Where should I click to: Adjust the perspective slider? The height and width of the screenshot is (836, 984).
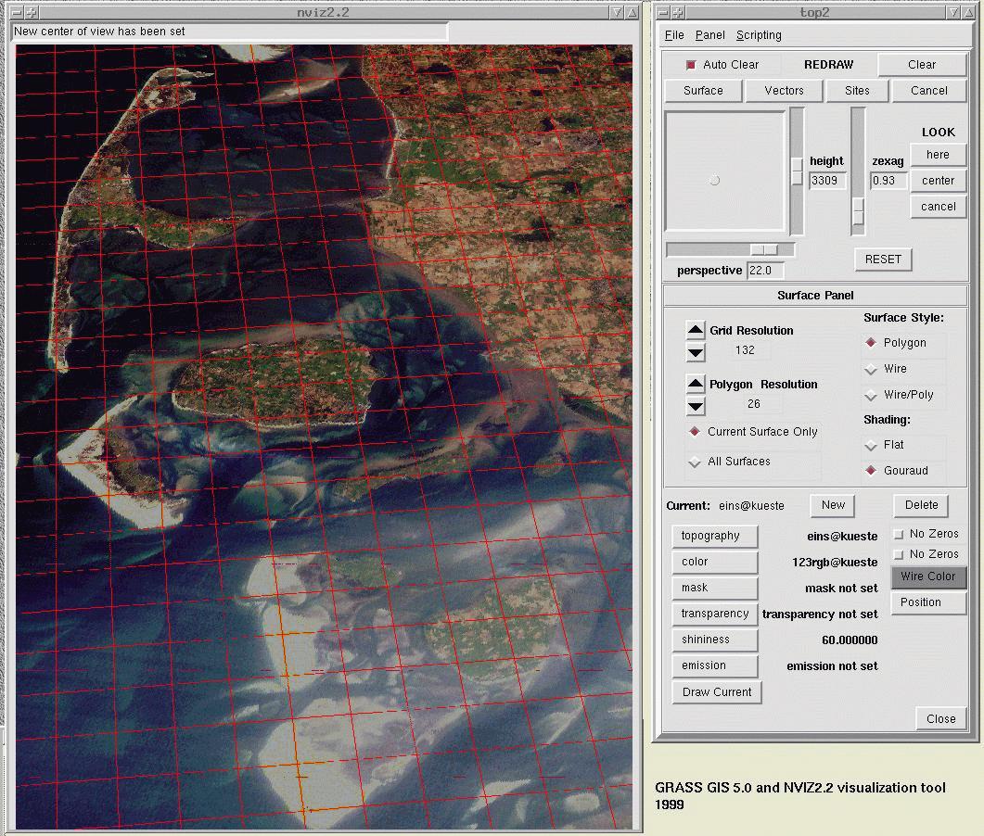pos(764,249)
